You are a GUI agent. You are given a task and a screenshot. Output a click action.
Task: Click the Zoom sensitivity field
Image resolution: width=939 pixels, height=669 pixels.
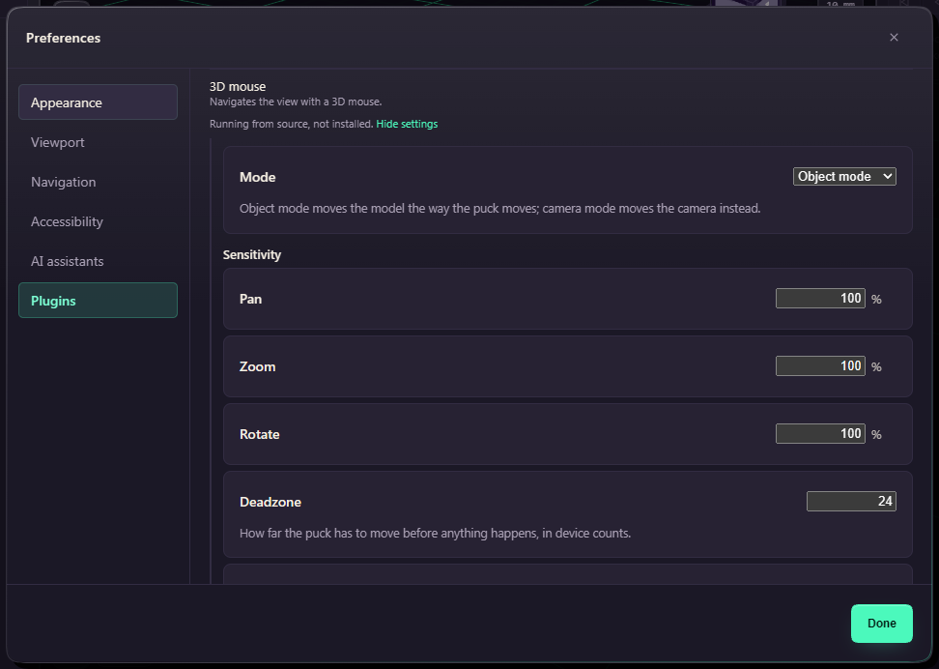tap(820, 365)
